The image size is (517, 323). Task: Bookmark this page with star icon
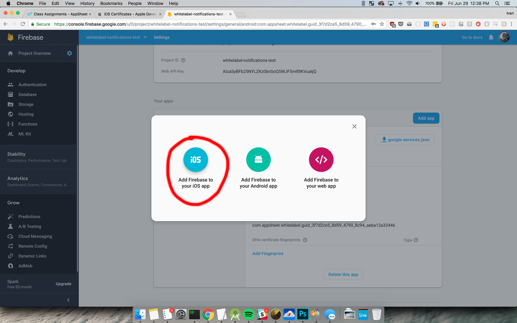point(382,24)
